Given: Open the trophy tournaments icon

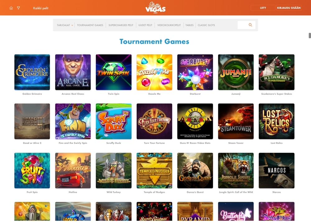Looking at the screenshot, I should tap(18, 8).
